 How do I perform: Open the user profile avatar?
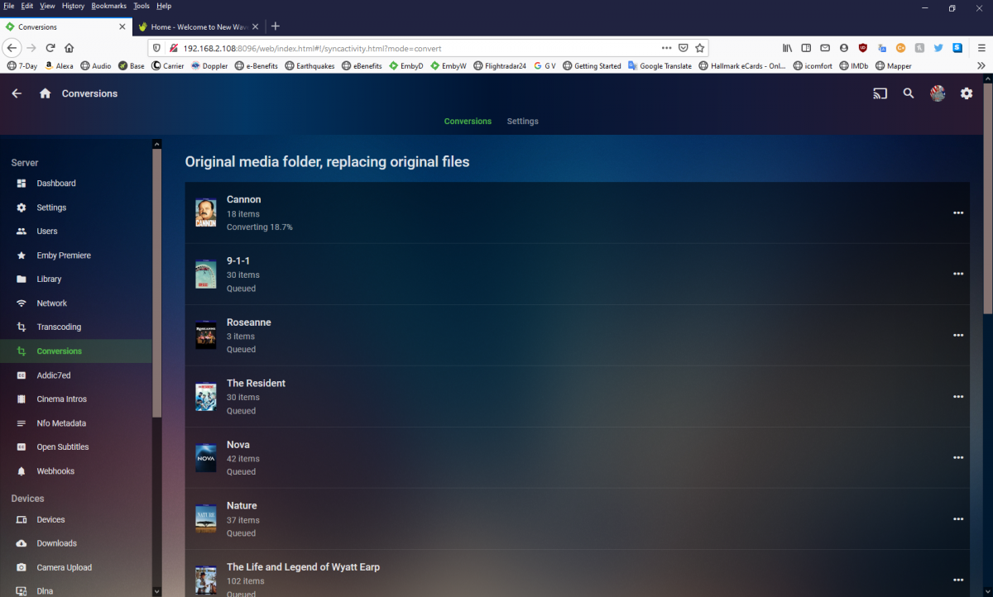click(x=938, y=93)
